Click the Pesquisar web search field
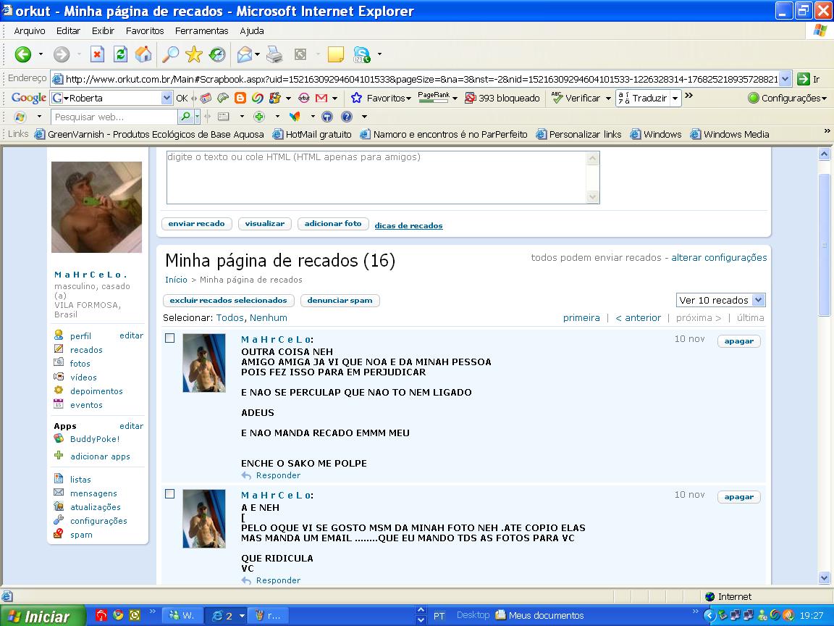Viewport: 834px width, 626px height. point(114,117)
